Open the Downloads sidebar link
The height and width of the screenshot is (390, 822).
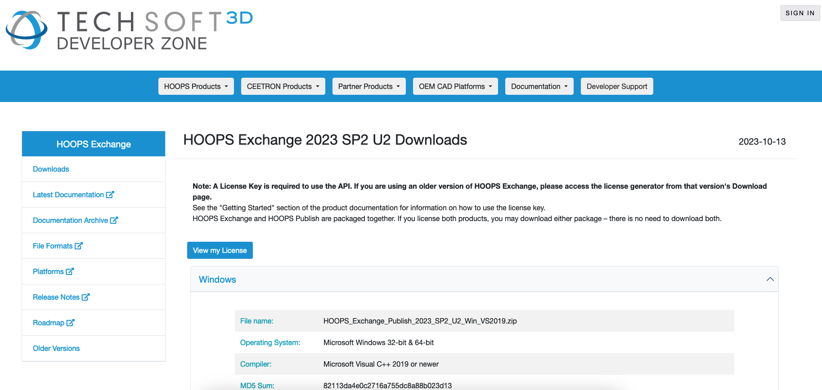pyautogui.click(x=51, y=169)
